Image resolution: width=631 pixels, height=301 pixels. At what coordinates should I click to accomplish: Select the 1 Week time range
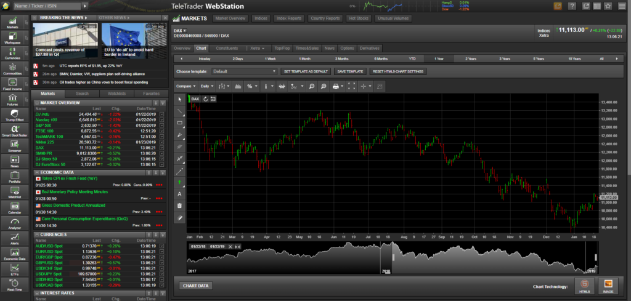(x=270, y=58)
